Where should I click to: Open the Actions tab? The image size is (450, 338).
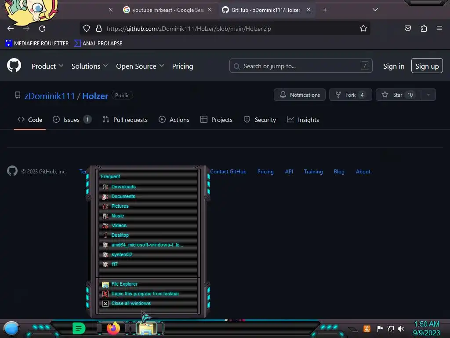pos(174,120)
